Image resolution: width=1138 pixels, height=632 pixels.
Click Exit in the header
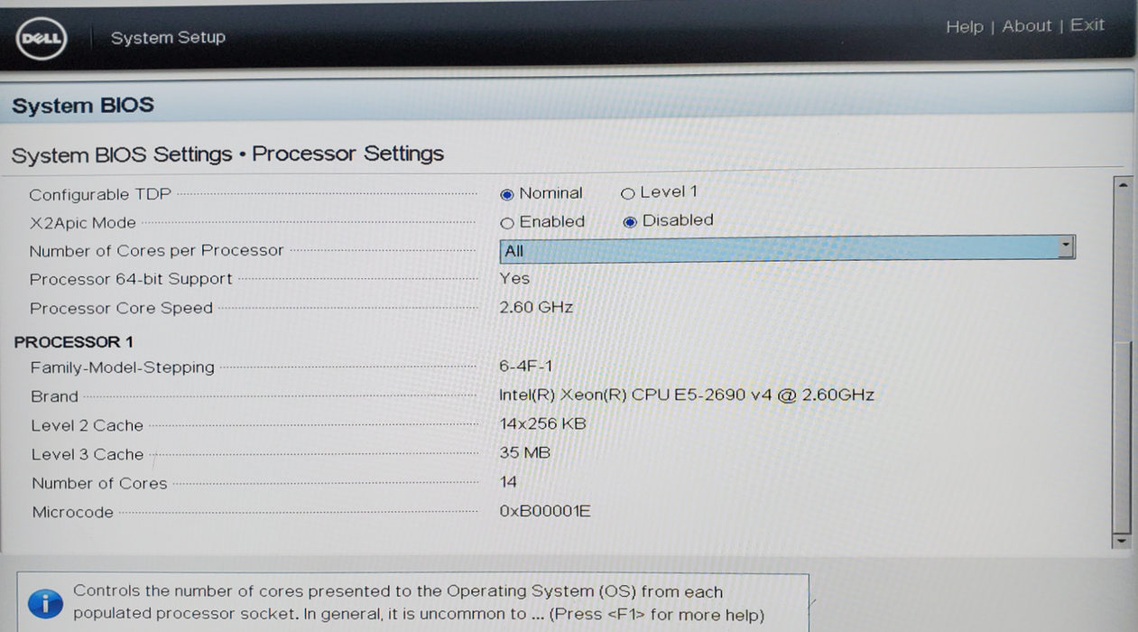[x=1087, y=25]
